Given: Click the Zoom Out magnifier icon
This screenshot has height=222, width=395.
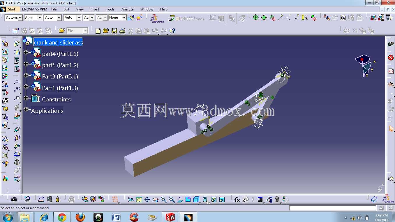Looking at the screenshot, I should (172, 199).
